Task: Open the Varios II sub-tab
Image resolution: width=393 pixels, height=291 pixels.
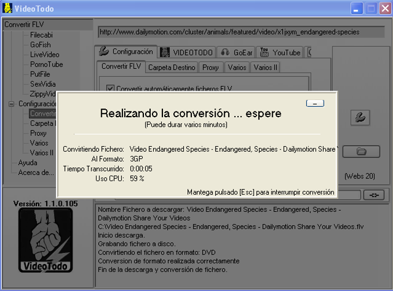Action: [265, 68]
